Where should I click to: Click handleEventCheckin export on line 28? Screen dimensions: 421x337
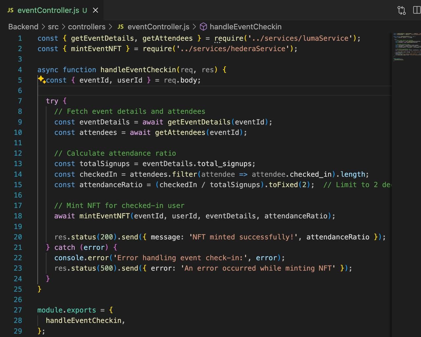[x=84, y=320]
